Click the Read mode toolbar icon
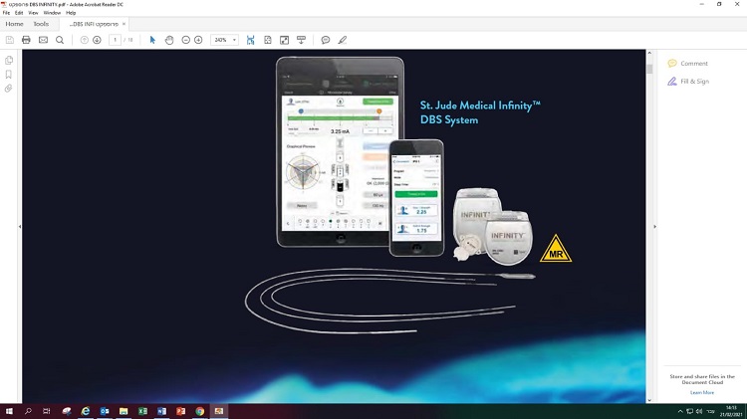 (x=301, y=40)
